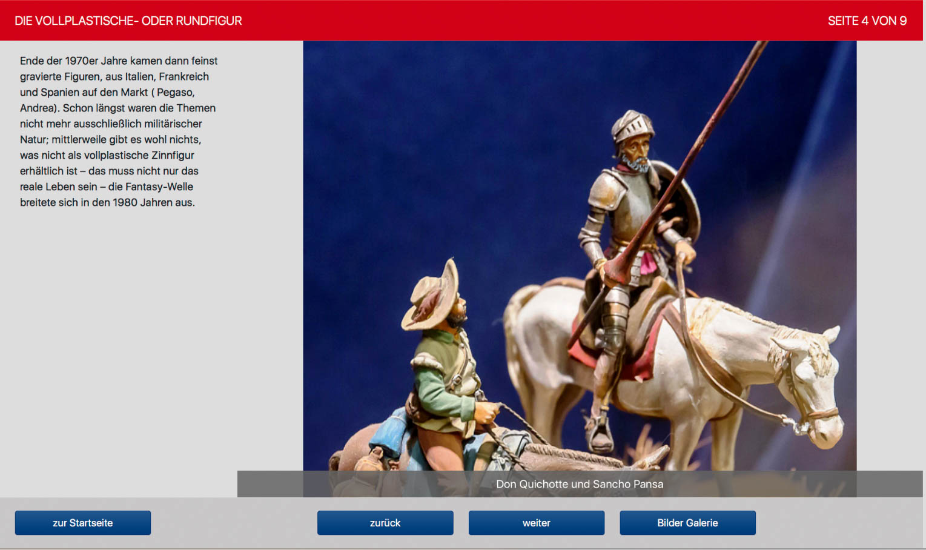Click the word 'Zinnfigur' in the description

coord(173,155)
